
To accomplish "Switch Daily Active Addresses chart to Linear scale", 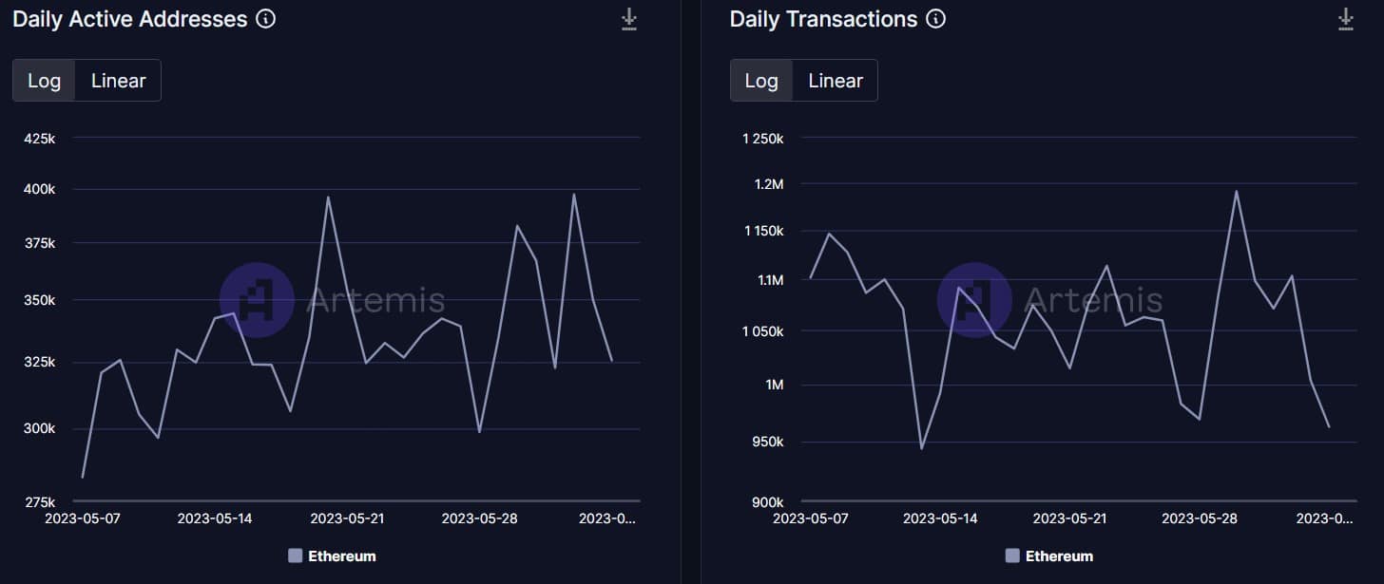I will pos(118,81).
